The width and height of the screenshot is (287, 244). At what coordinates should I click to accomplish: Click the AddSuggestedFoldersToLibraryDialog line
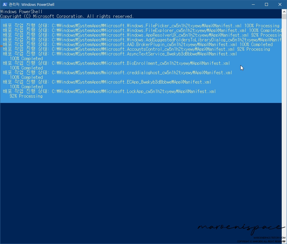[142, 40]
